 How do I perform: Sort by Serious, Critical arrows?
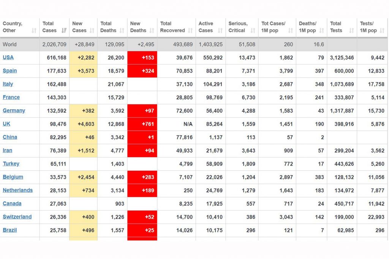(253, 30)
